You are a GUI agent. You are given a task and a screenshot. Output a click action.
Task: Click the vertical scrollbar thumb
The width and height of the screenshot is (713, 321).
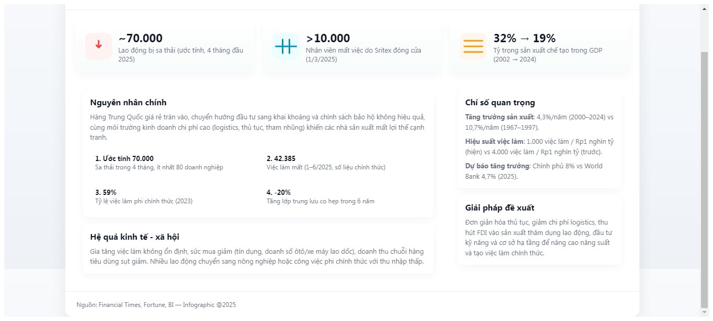[705, 177]
